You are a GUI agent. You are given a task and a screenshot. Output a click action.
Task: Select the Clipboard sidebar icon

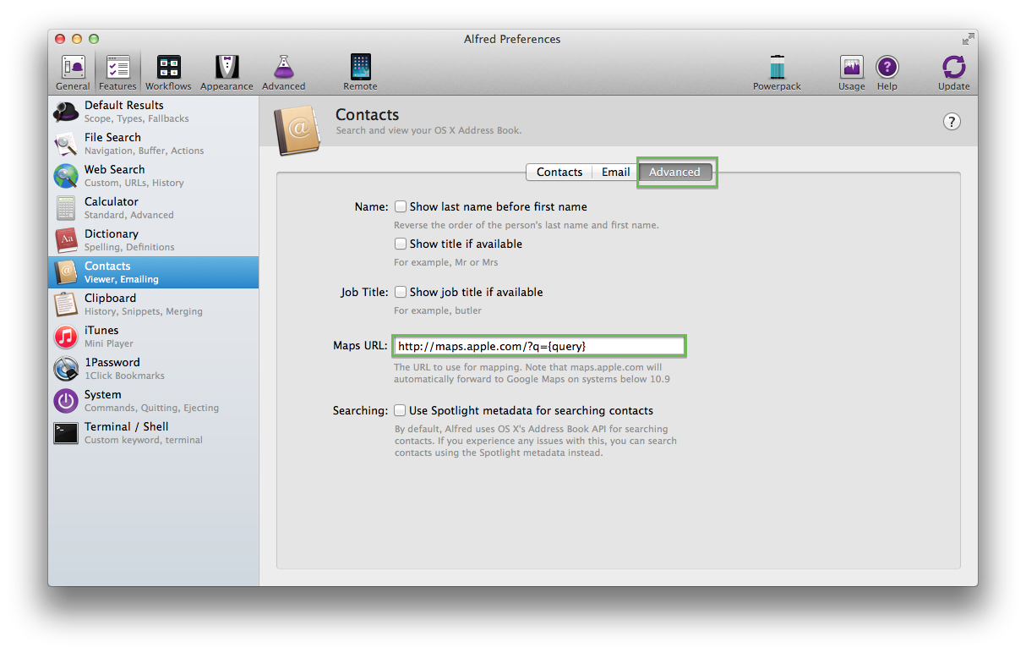point(67,305)
